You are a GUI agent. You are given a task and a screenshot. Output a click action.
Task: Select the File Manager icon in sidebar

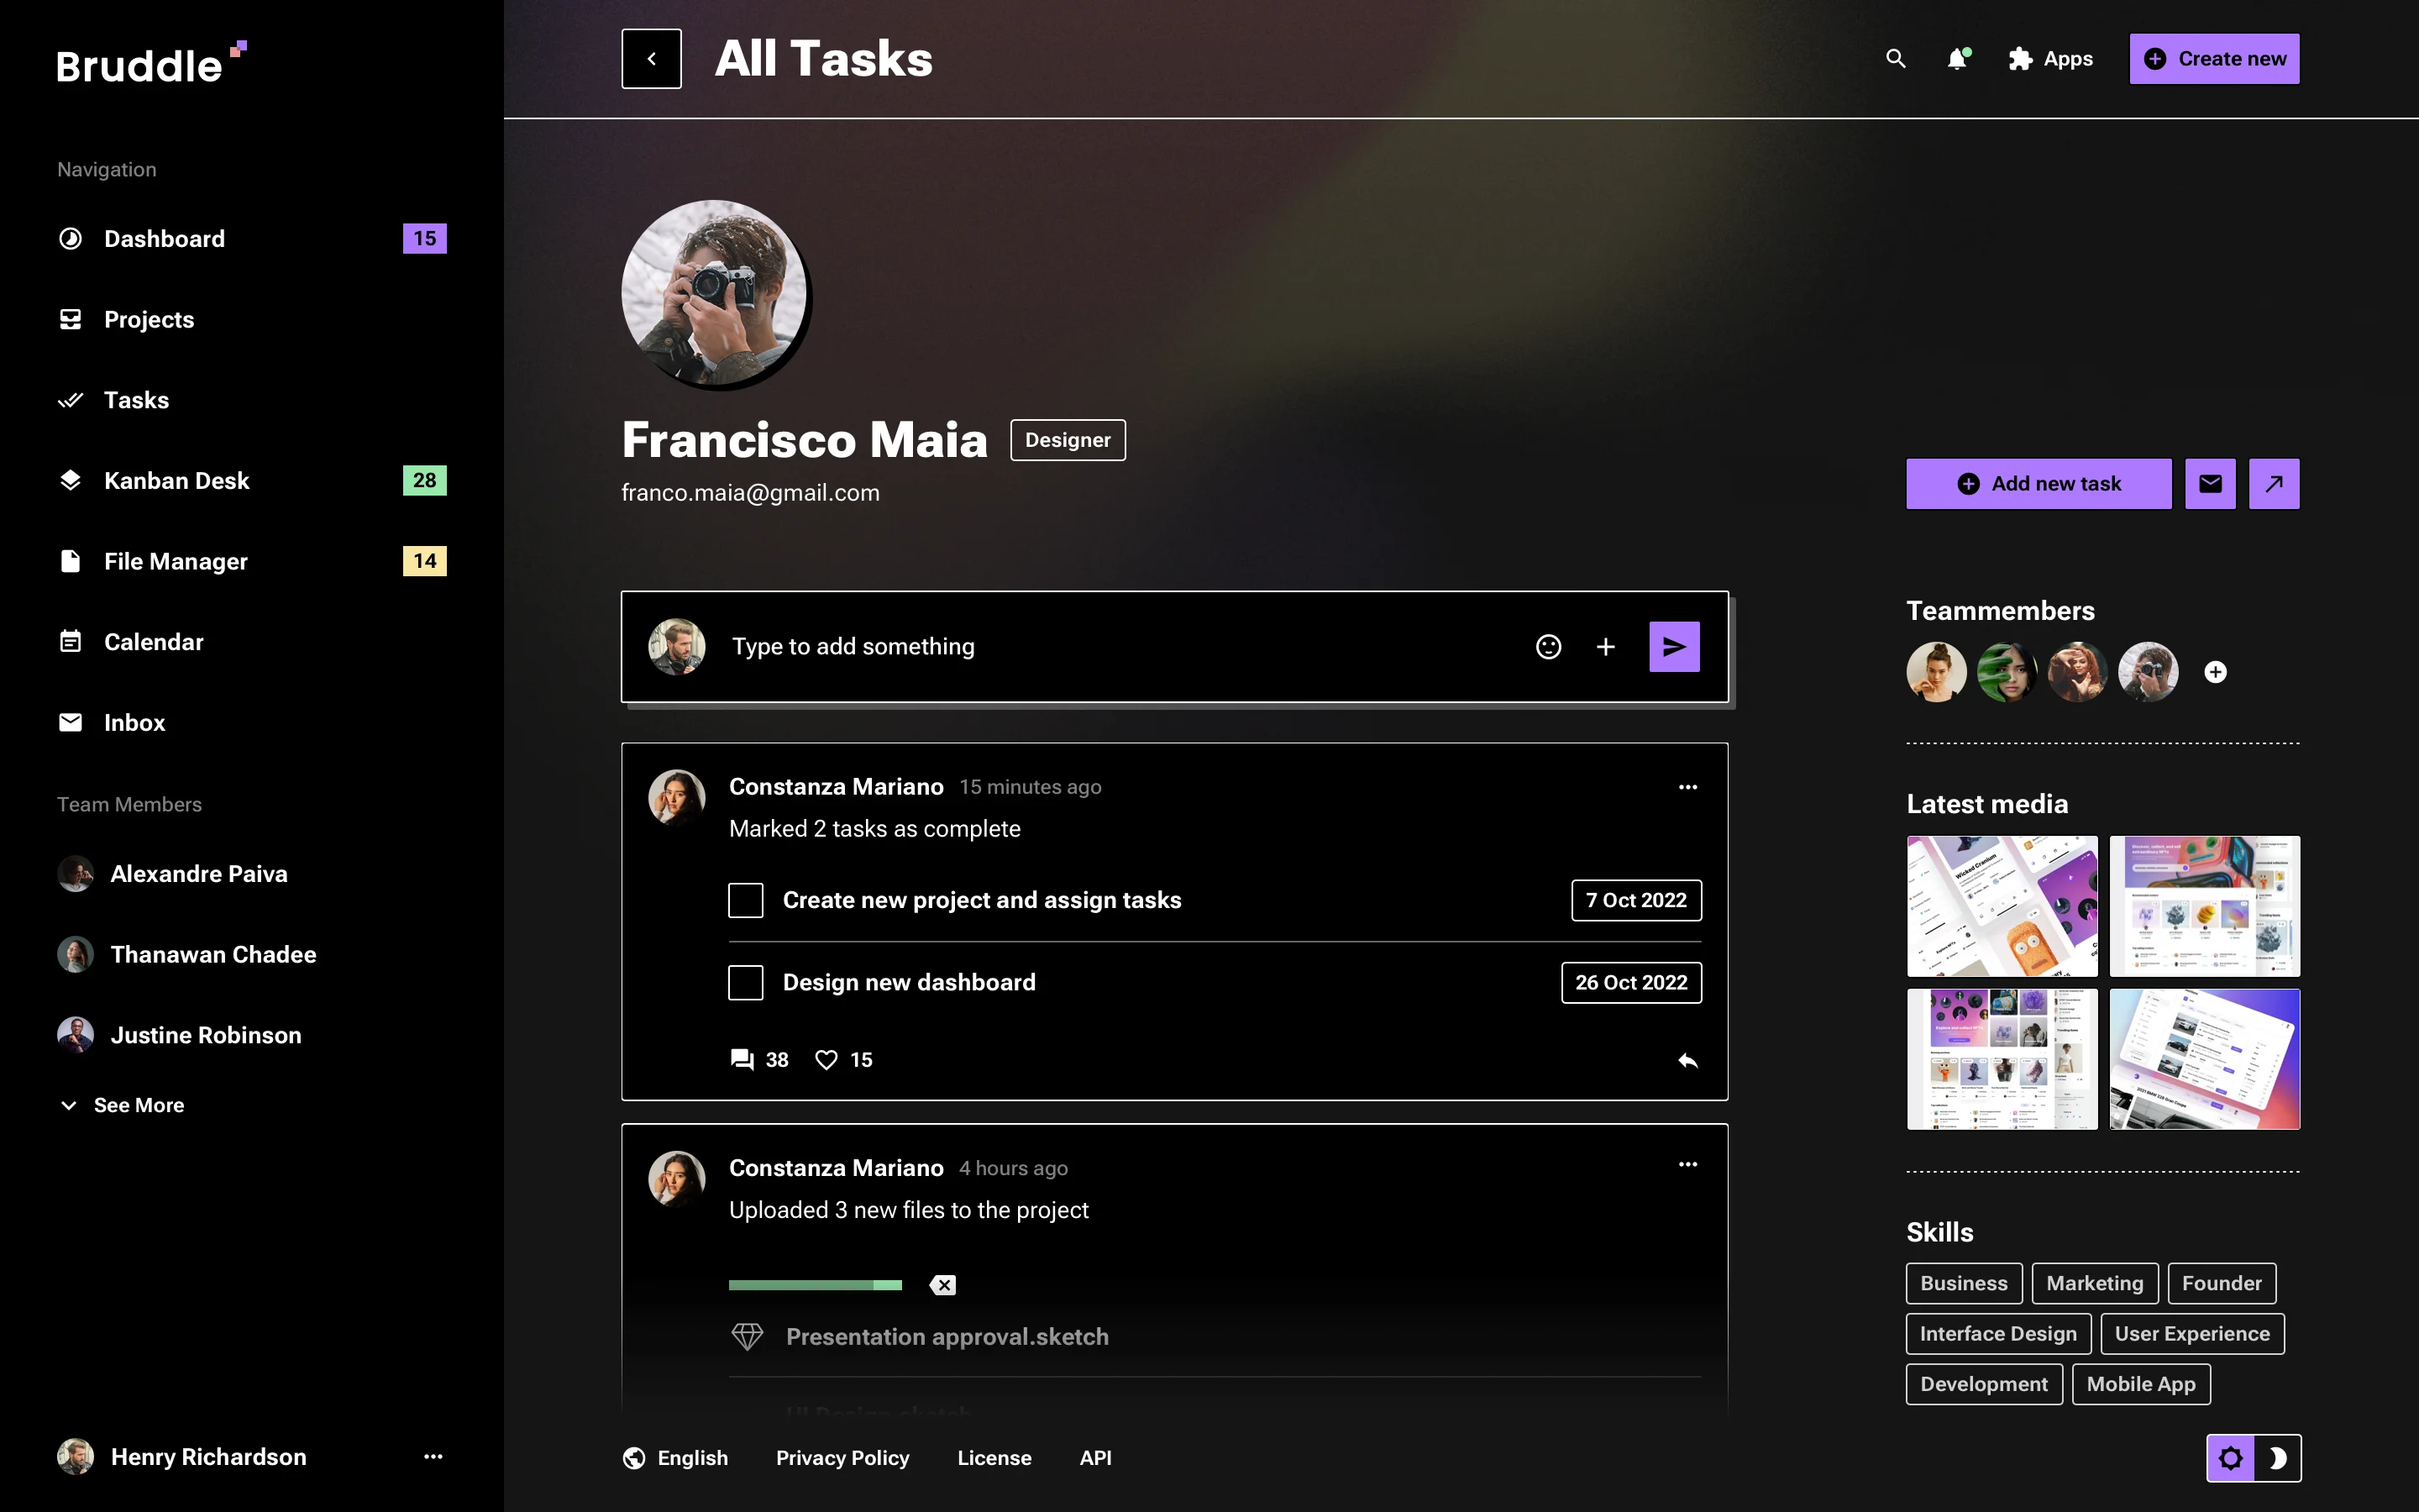(x=70, y=561)
